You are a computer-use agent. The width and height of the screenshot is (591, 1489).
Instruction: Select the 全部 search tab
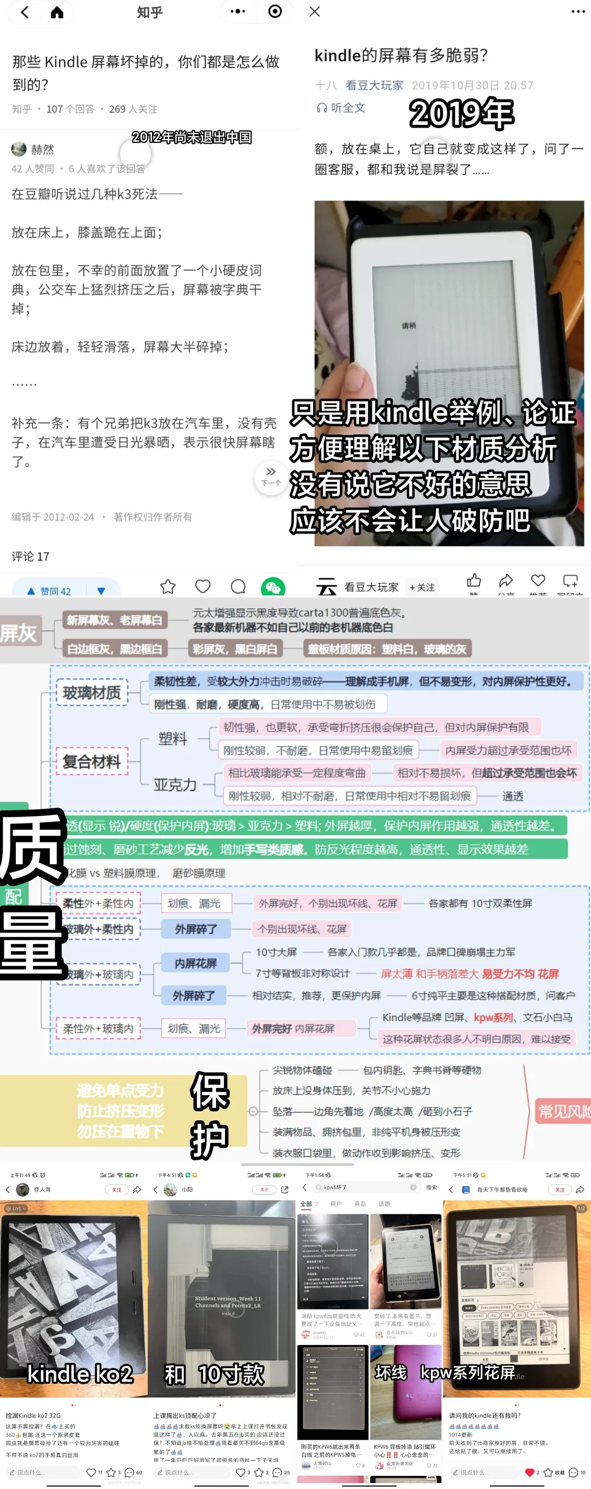(306, 1204)
